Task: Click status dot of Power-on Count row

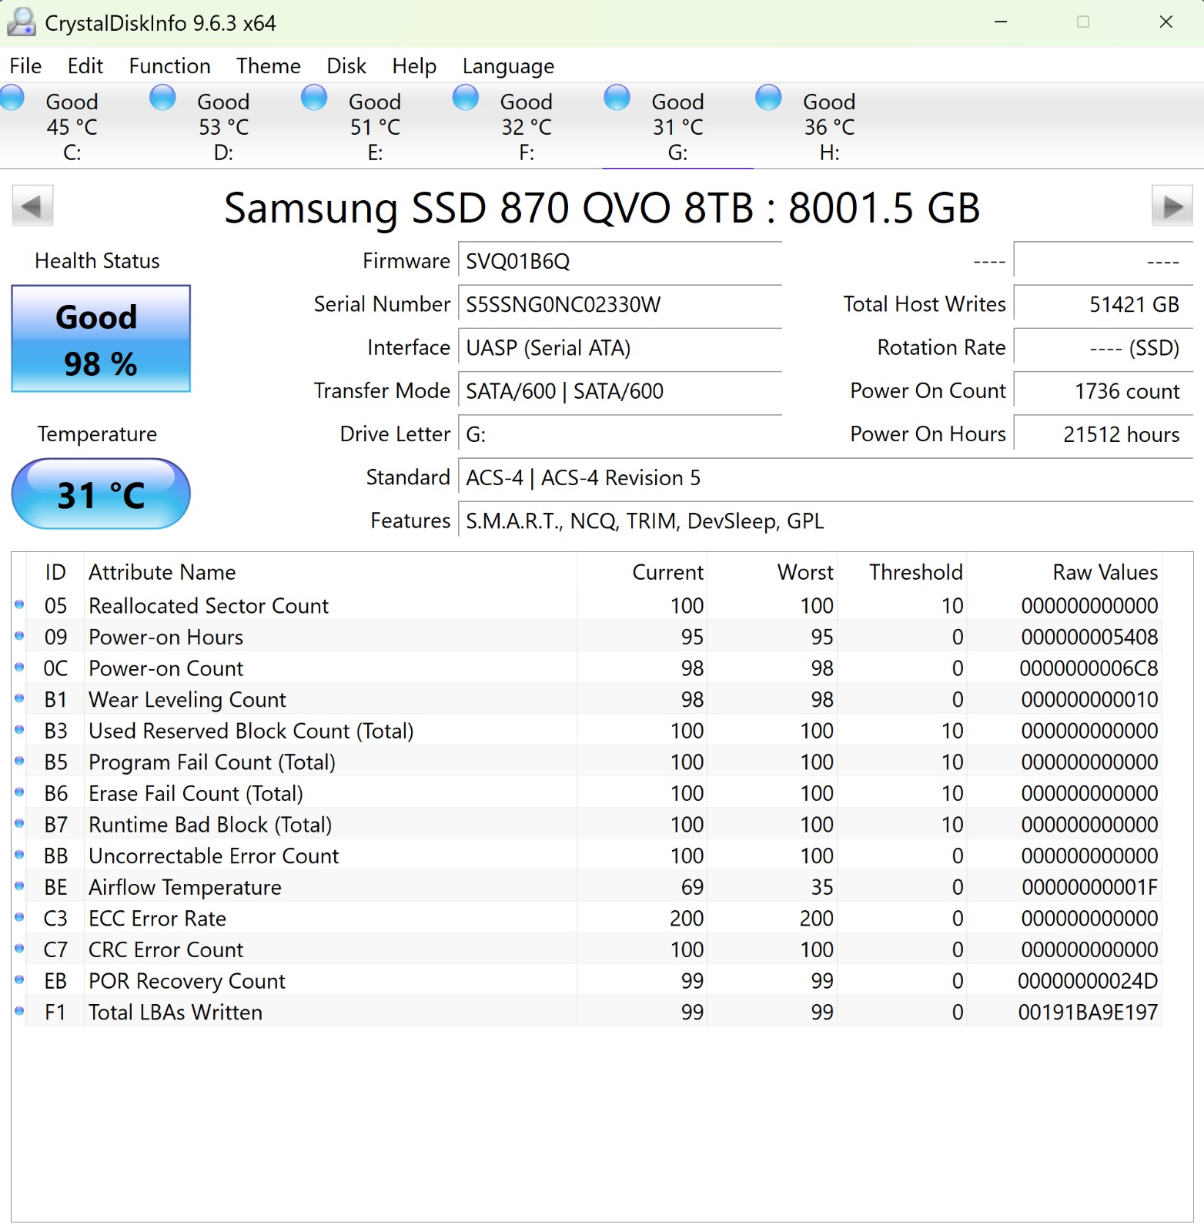Action: pyautogui.click(x=20, y=668)
